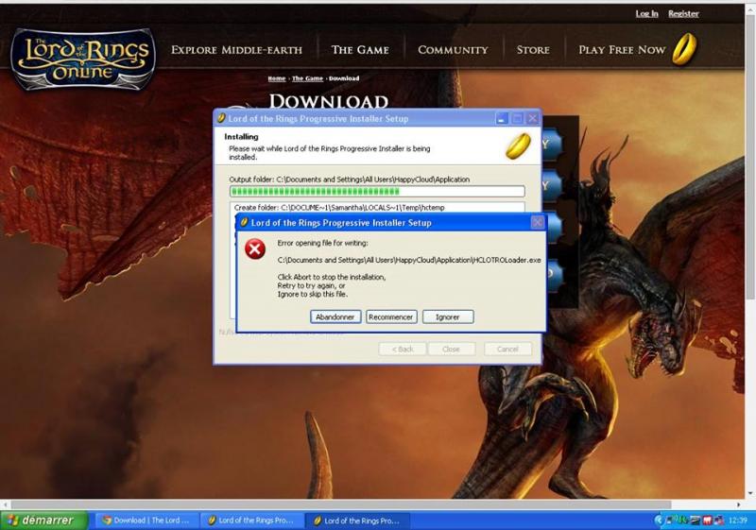Click the Windows 'démarrer' start button
756x530 pixels.
[44, 521]
